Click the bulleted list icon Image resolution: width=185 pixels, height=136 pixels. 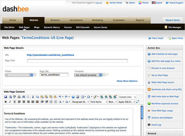pyautogui.click(x=56, y=102)
